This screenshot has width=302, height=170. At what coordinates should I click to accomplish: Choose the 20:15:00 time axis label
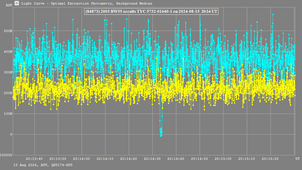click(223, 159)
